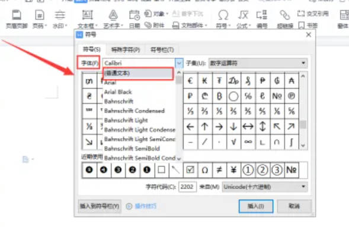Click the Formula (公式) icon
The width and height of the screenshot is (349, 232).
[x=243, y=15]
